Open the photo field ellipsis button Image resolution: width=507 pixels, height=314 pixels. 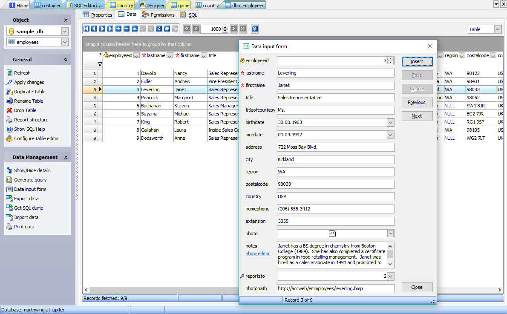pos(390,233)
